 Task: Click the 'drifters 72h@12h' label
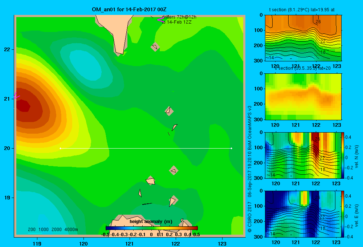pos(179,17)
